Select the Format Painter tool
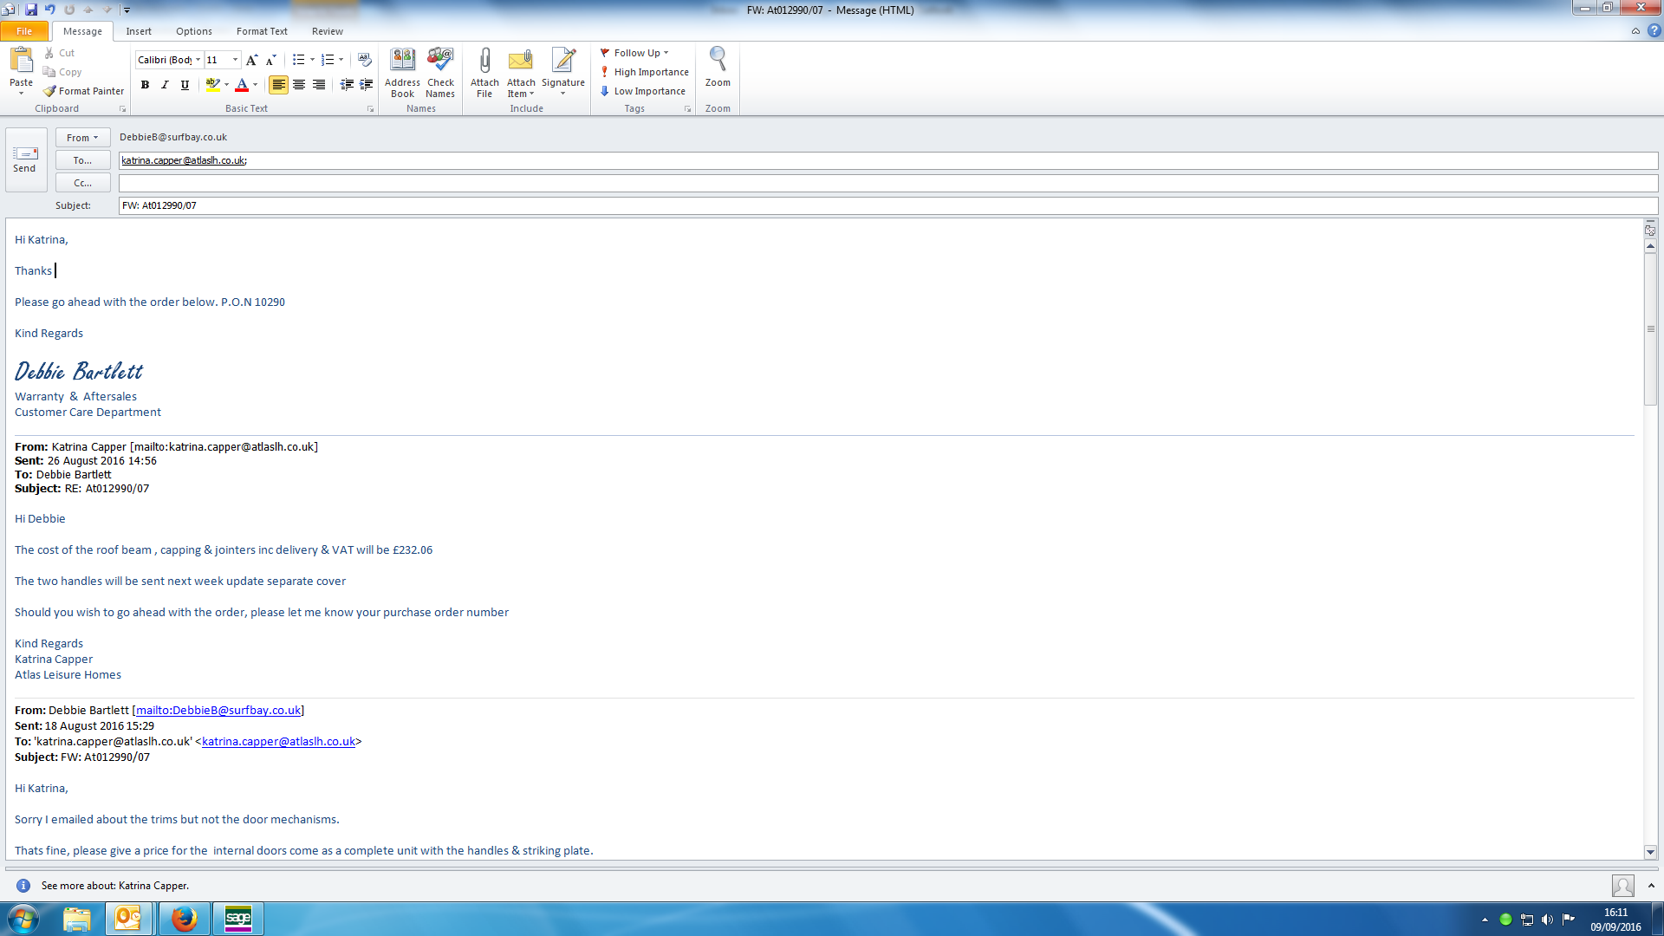Screen dimensions: 1664x936 coord(84,91)
